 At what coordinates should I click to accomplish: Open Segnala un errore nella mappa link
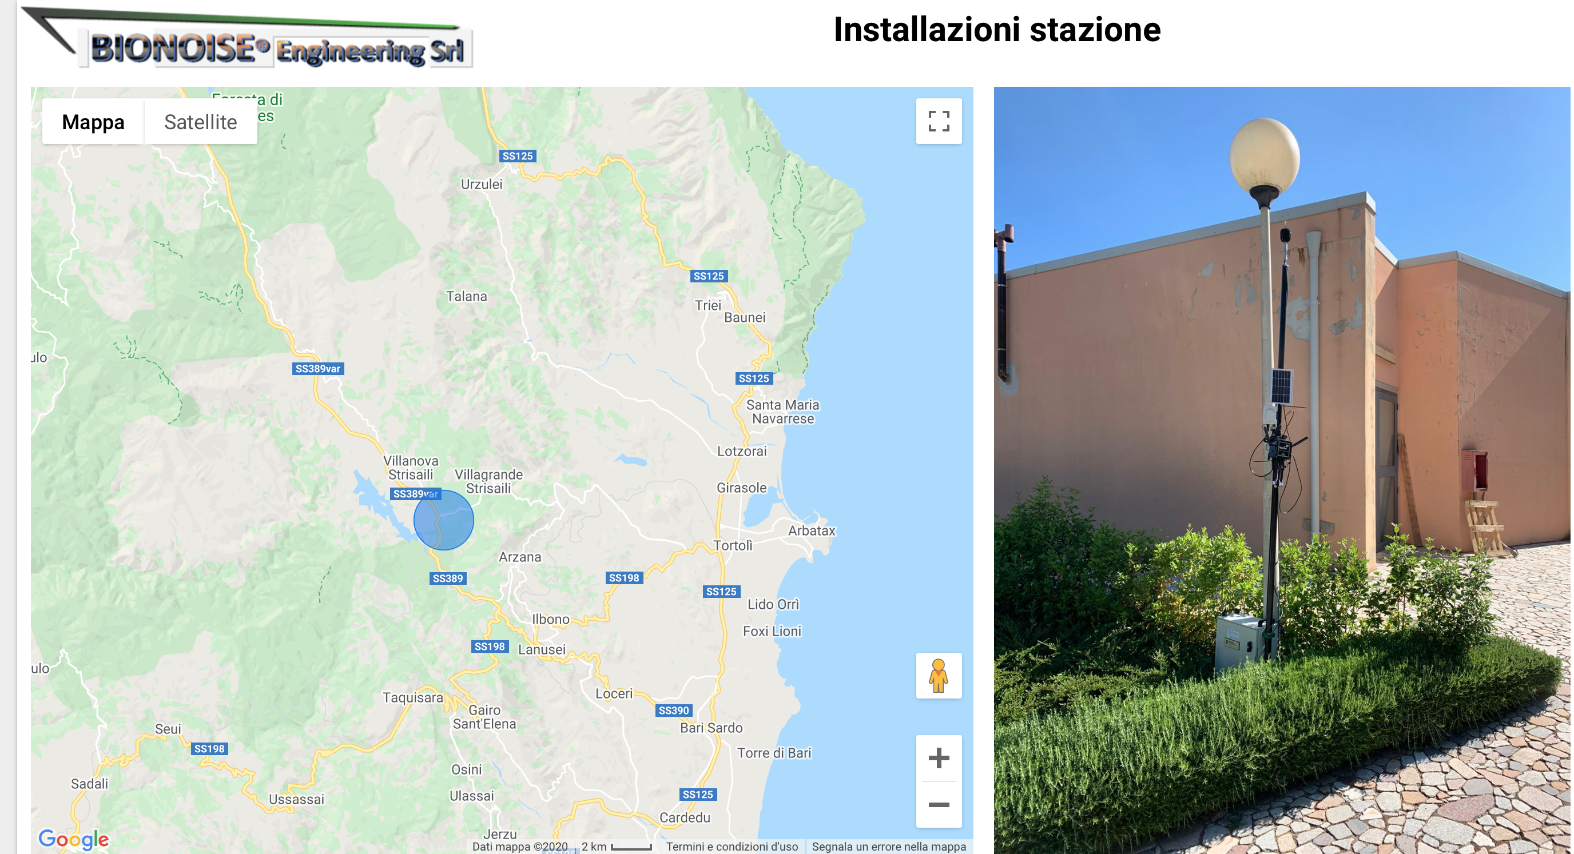[x=889, y=847]
